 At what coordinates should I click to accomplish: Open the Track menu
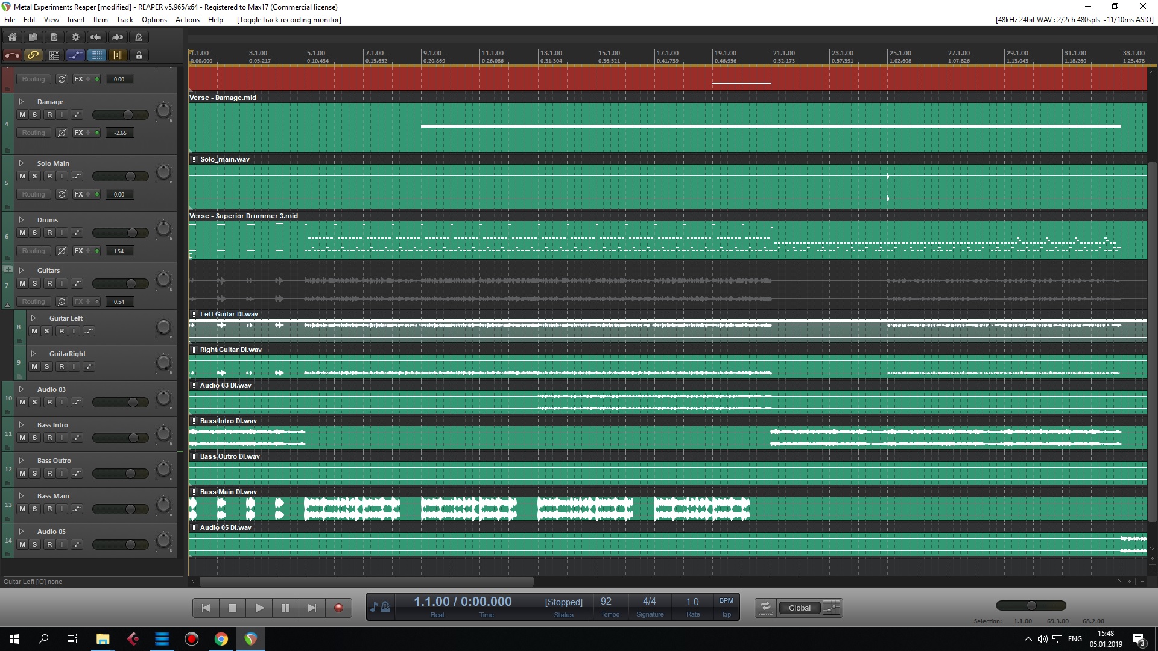[x=124, y=20]
